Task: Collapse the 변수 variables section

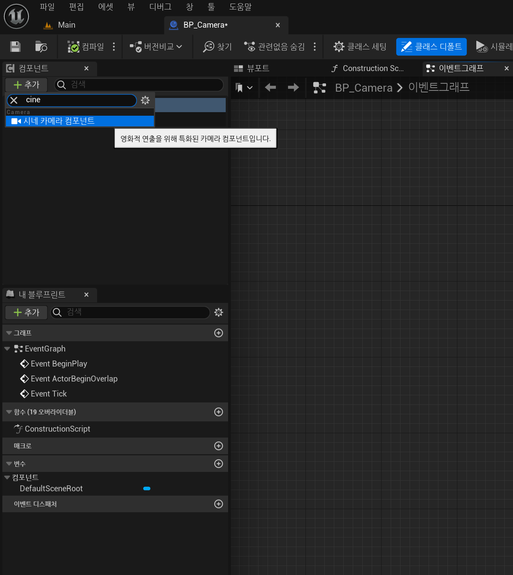Action: tap(9, 464)
